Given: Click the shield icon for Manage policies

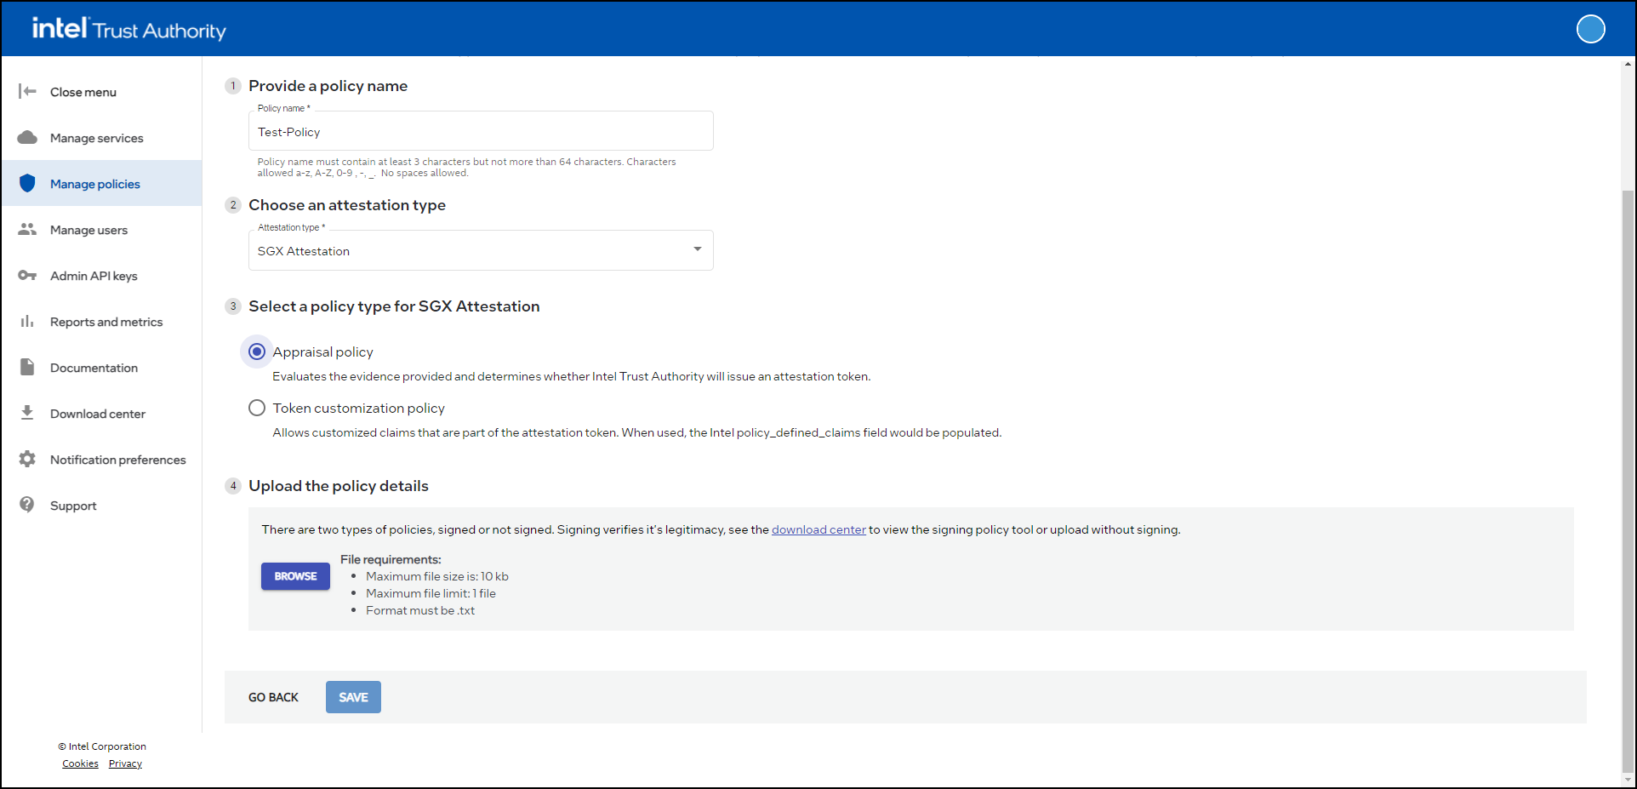Looking at the screenshot, I should coord(27,183).
